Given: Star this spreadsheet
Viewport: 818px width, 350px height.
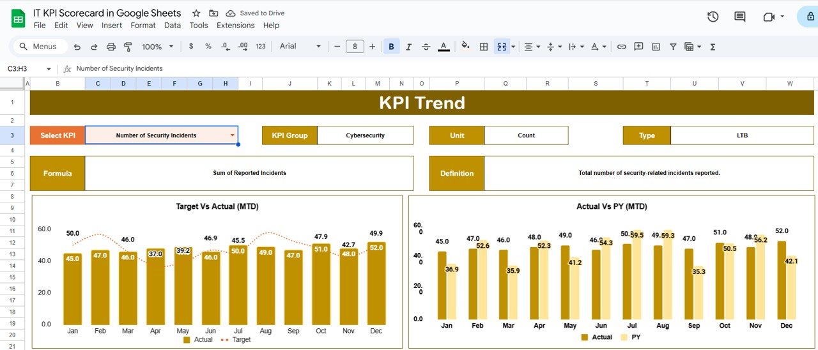Looking at the screenshot, I should (x=196, y=13).
